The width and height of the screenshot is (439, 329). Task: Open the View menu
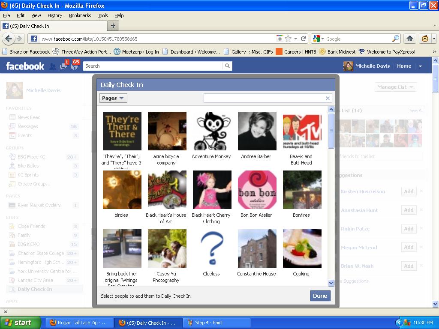click(36, 15)
